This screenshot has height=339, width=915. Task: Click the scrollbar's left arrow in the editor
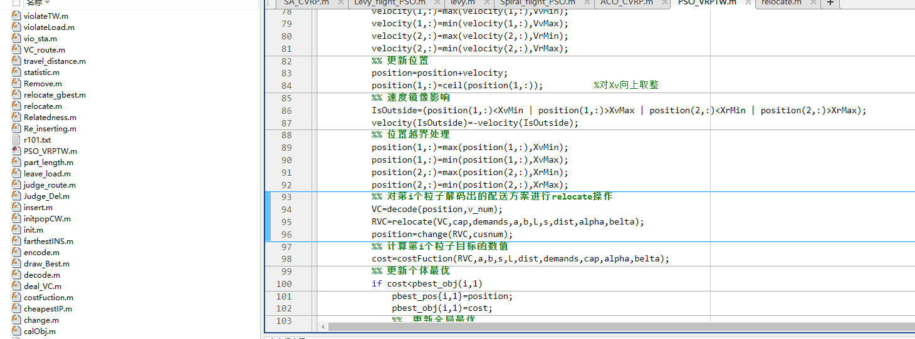click(323, 326)
